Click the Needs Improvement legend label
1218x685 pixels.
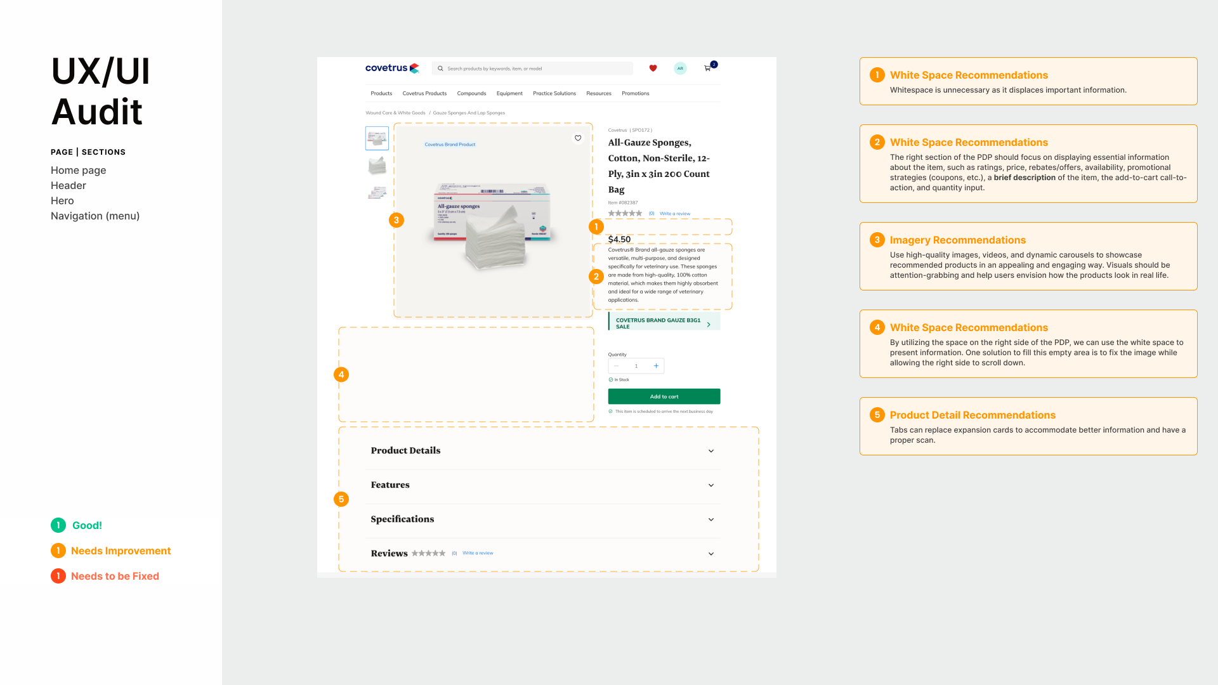121,551
